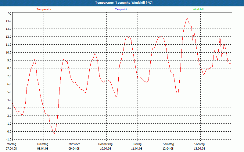The width and height of the screenshot is (244, 152).
Task: Click the 14,0 y-axis value
Action: (9, 21)
